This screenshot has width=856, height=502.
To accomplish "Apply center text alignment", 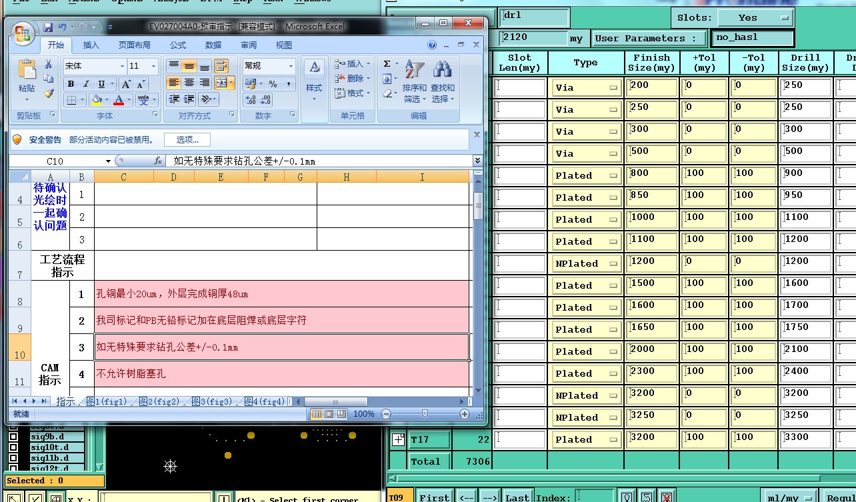I will tap(189, 83).
